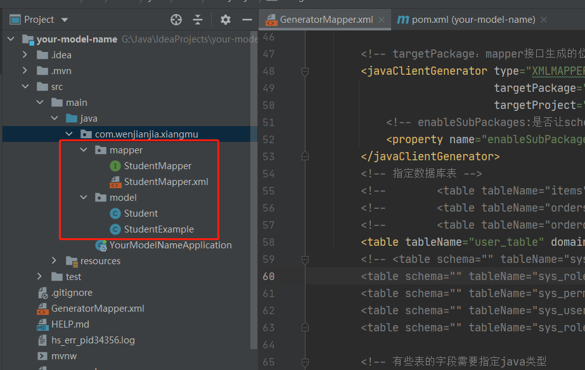Switch to the GeneratorMapper.xml editor tab

coord(326,20)
